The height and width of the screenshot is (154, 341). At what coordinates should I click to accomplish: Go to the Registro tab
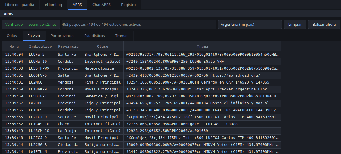pos(128,5)
